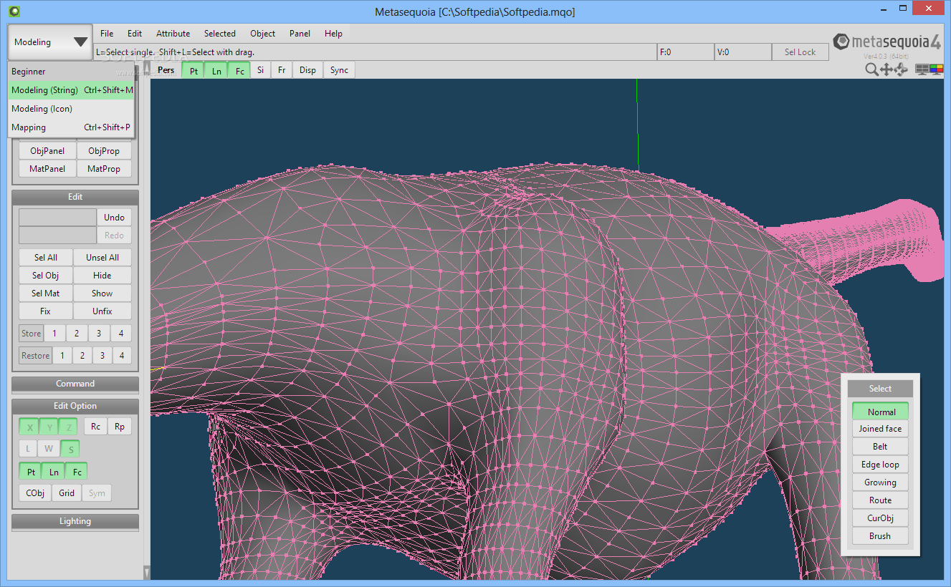Click the four-pane monitor layout icon
This screenshot has width=951, height=587.
922,69
